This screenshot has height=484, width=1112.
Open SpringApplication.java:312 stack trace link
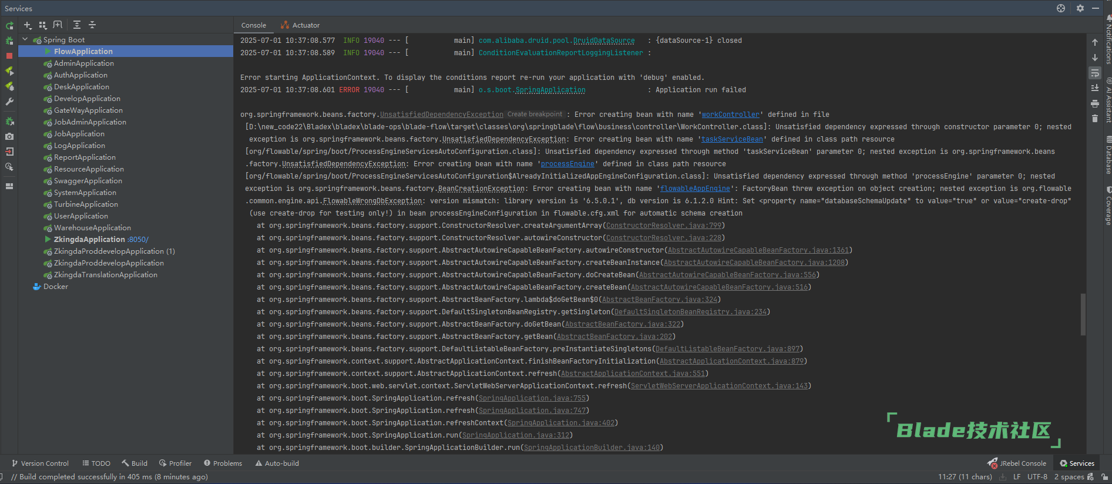(516, 435)
